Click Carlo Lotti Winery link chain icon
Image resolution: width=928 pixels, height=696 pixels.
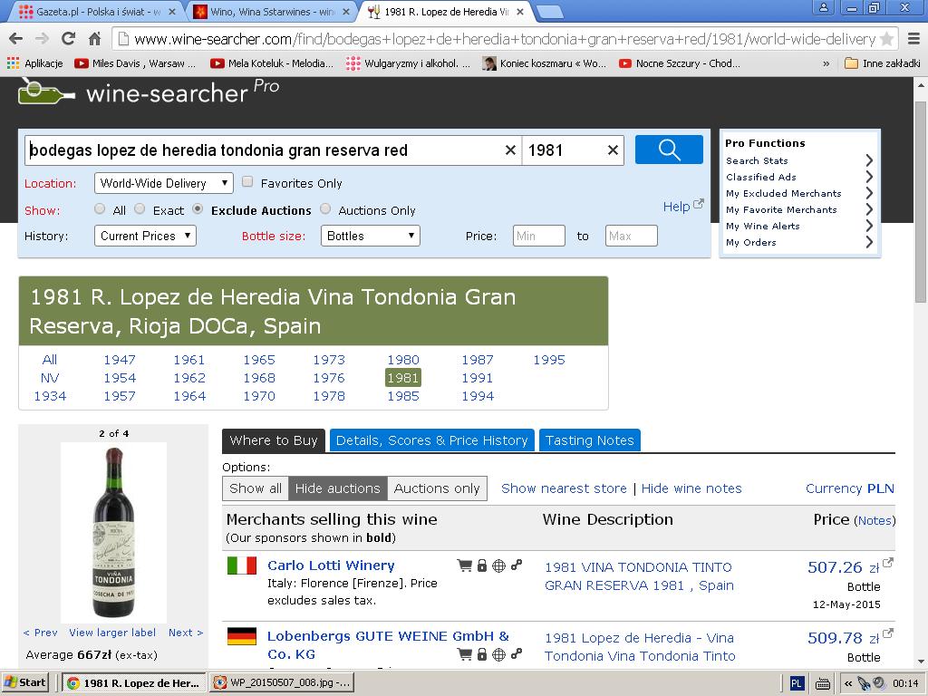[517, 565]
